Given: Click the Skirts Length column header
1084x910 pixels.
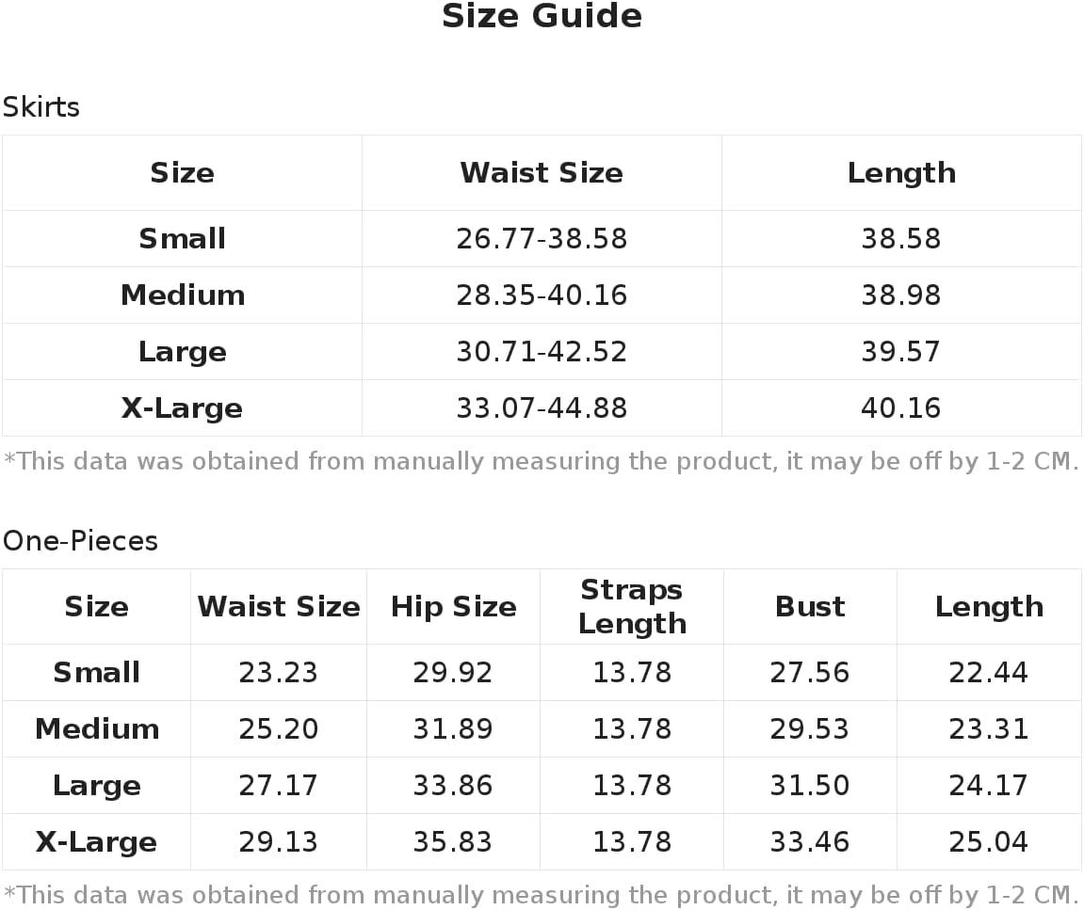Looking at the screenshot, I should point(901,173).
